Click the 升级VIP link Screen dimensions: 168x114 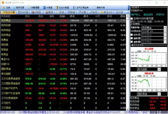click(x=160, y=15)
